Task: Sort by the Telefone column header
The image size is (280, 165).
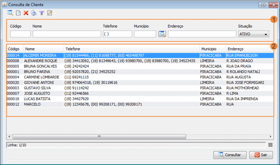Action: [132, 49]
